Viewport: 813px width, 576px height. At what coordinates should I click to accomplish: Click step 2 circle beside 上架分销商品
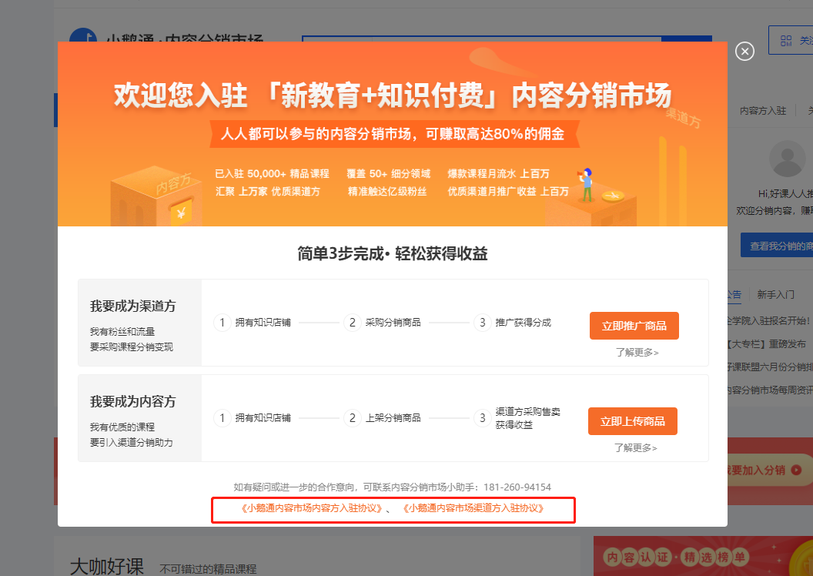(x=352, y=418)
